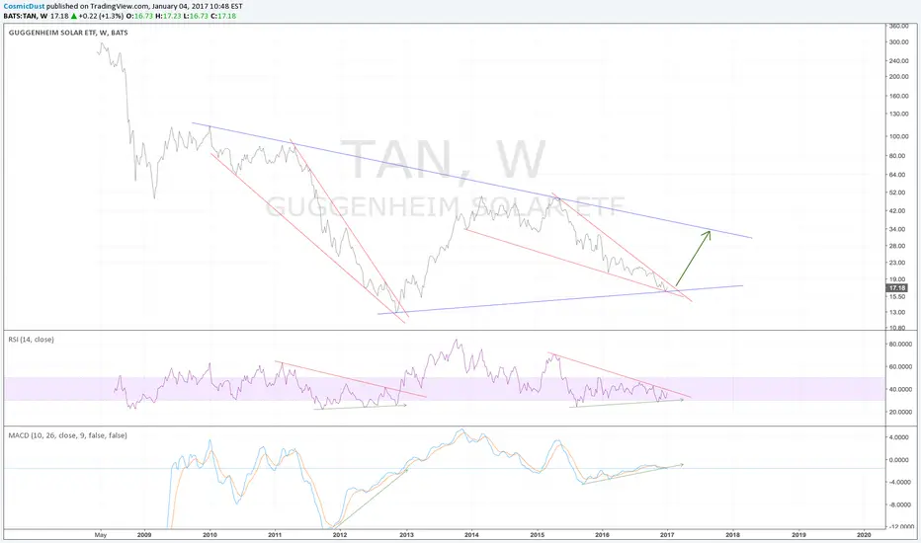Image resolution: width=921 pixels, height=543 pixels.
Task: Click the 64.00 price axis label
Action: (x=898, y=175)
